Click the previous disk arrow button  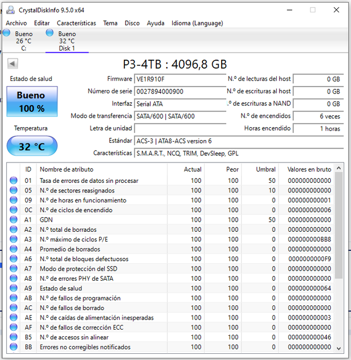(x=12, y=64)
